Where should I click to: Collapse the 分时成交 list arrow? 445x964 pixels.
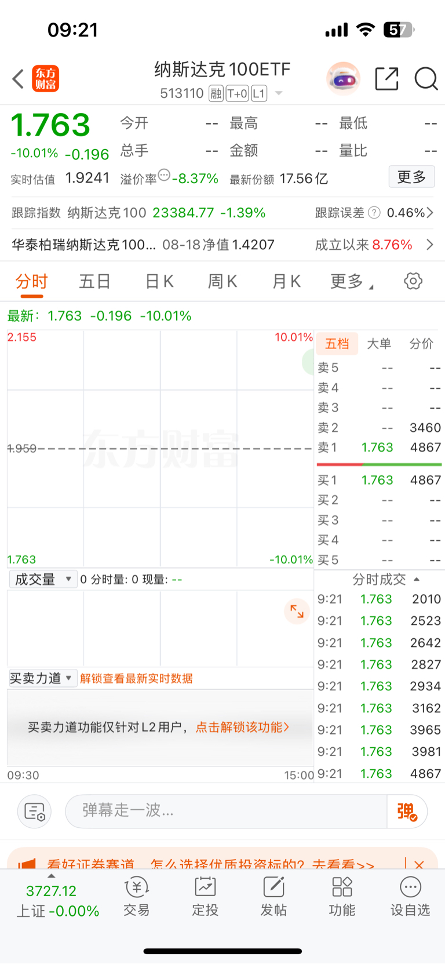(x=417, y=579)
